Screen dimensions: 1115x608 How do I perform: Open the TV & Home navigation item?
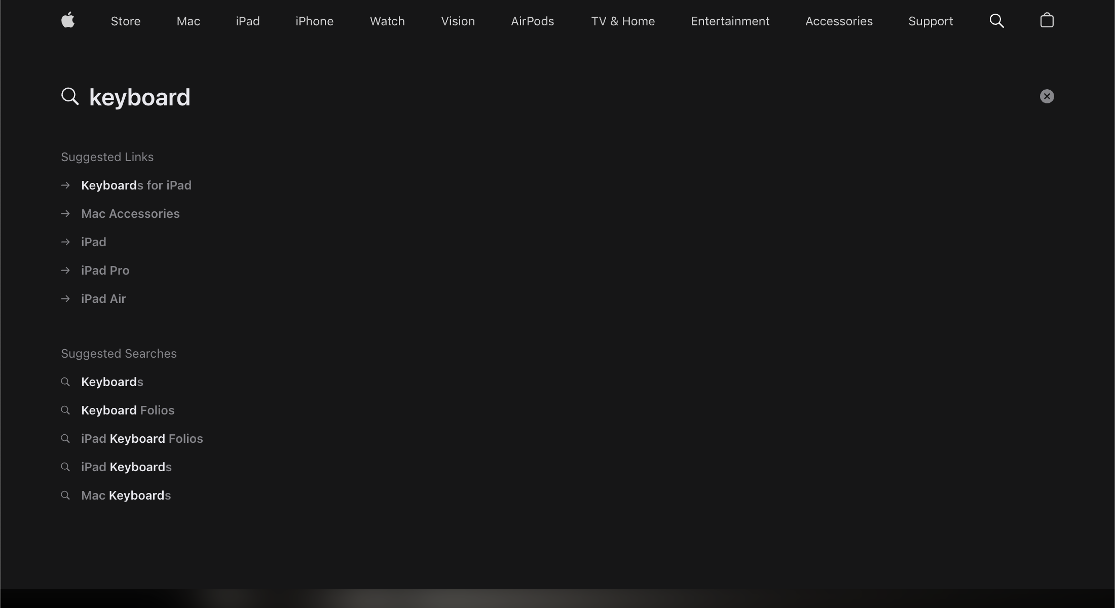[x=622, y=21]
